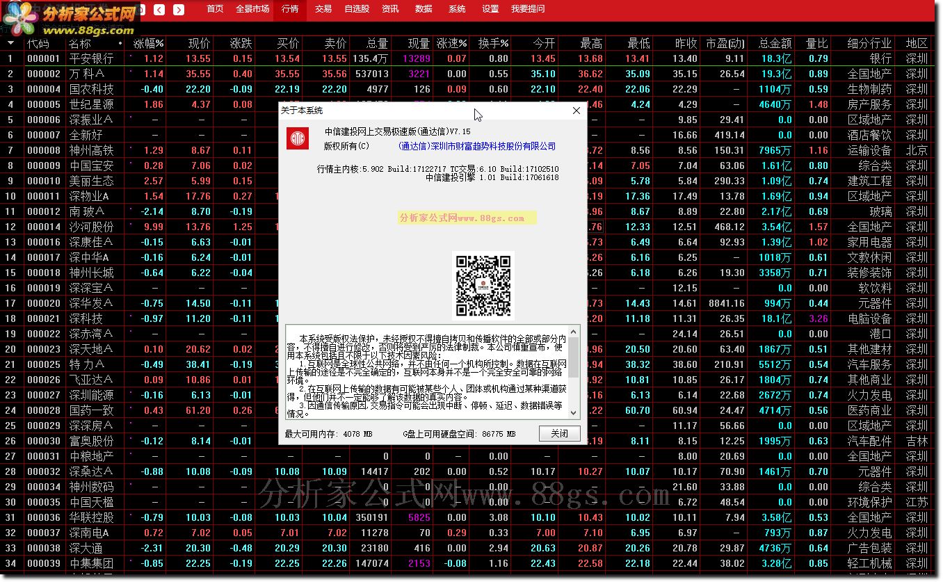Go back with the left arrow button
This screenshot has width=943, height=582.
[159, 10]
